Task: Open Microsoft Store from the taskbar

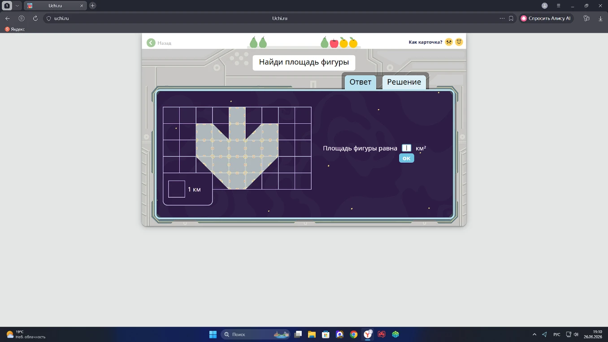Action: point(326,334)
